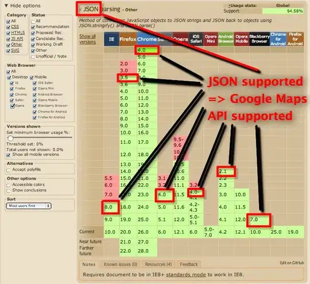The width and height of the screenshot is (310, 284).
Task: Toggle the iOS Safari browser checkbox
Action: point(34,83)
